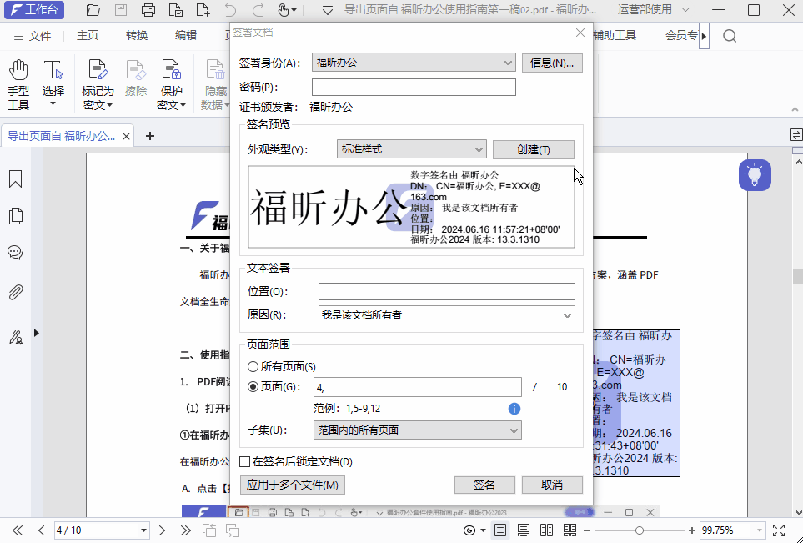Click the 创建 signature appearance button

(x=534, y=149)
